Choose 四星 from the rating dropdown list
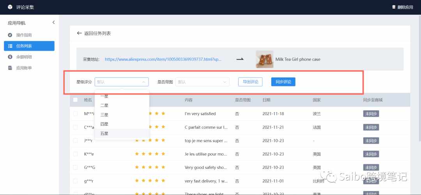This screenshot has width=421, height=195. pos(122,124)
